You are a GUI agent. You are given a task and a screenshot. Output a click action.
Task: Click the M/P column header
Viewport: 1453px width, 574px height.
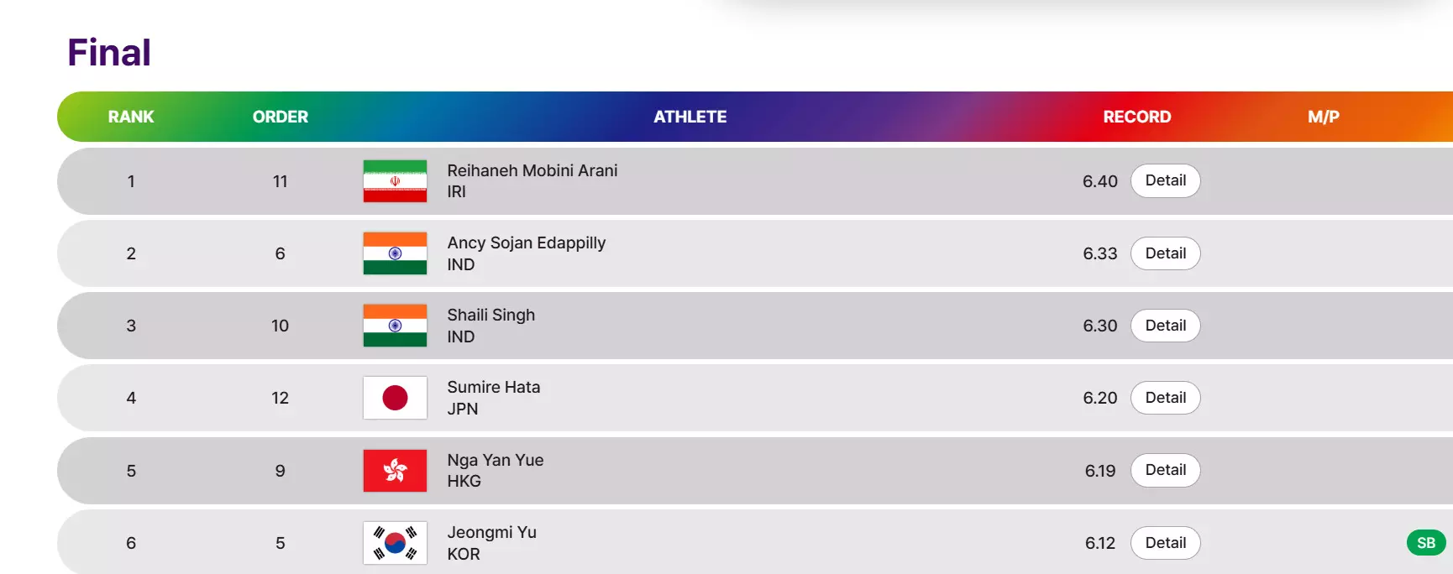pos(1323,117)
